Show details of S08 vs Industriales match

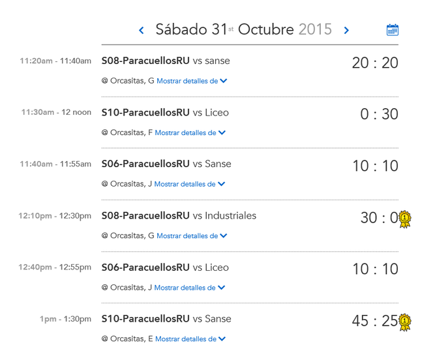[x=192, y=236]
